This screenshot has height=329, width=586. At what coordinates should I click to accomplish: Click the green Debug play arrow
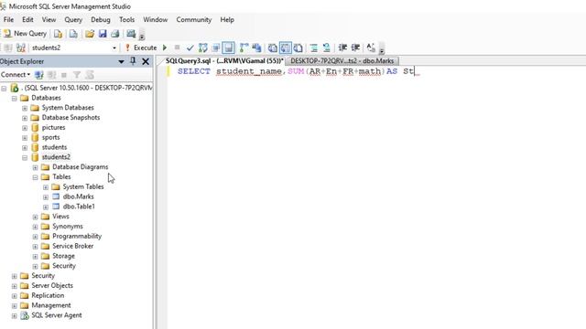(165, 48)
